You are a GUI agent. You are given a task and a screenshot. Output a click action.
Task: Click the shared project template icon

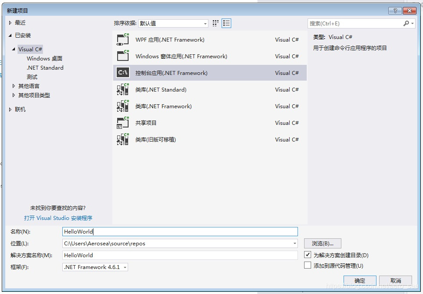click(123, 123)
